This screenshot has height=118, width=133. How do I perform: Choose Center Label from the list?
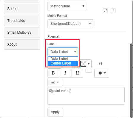pos(63,63)
